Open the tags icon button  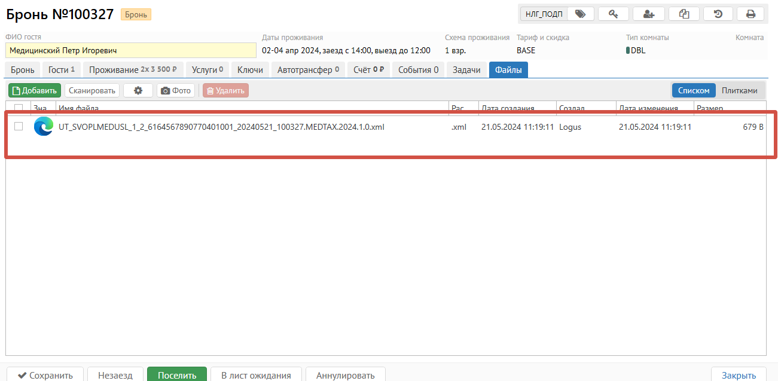click(580, 14)
